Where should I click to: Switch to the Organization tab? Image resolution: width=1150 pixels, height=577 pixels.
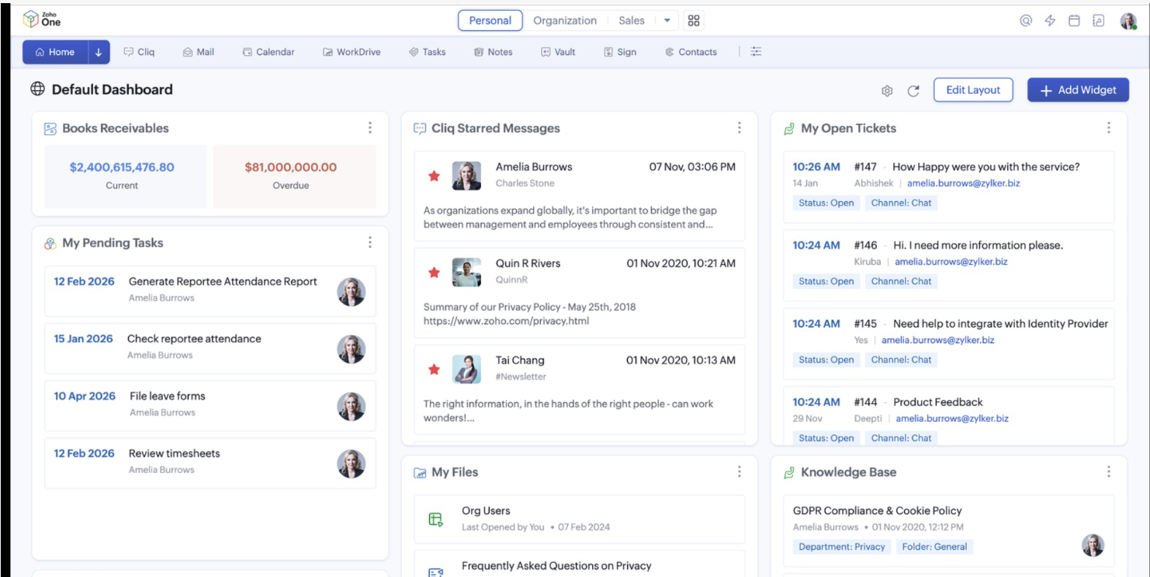(564, 21)
